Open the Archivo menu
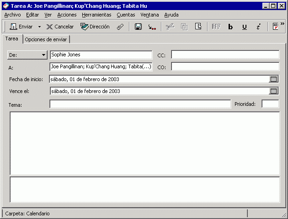The image size is (288, 219). 12,15
